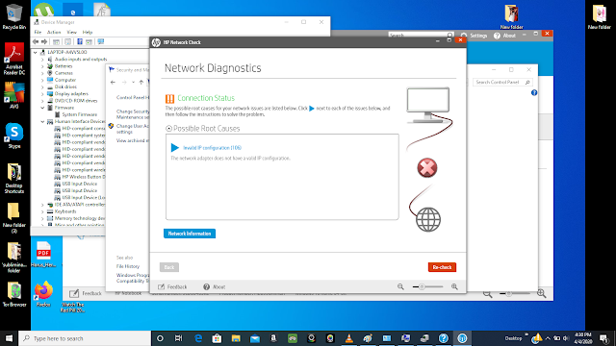This screenshot has width=616, height=346.
Task: Click the disabled Back button in Network Diagnostics
Action: (x=169, y=267)
